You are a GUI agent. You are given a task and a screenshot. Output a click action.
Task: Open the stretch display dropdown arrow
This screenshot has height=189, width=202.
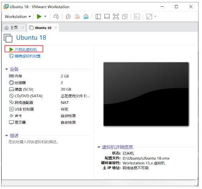click(x=155, y=16)
